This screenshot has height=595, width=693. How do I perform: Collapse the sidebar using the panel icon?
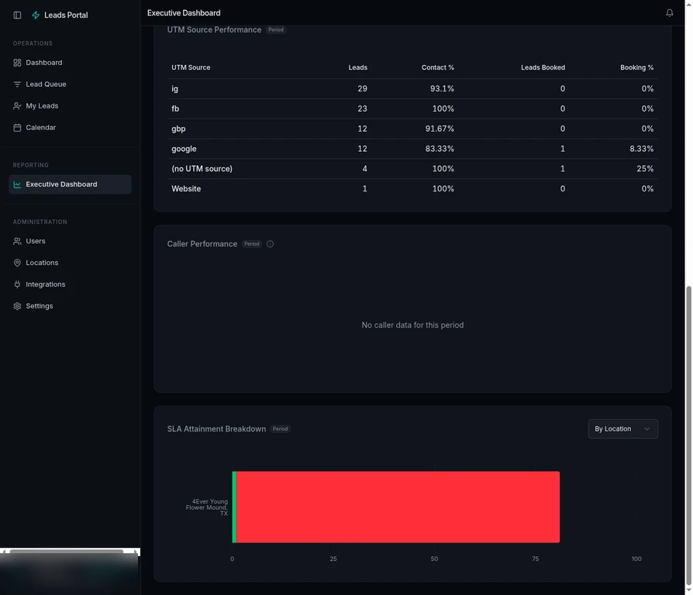[x=18, y=15]
